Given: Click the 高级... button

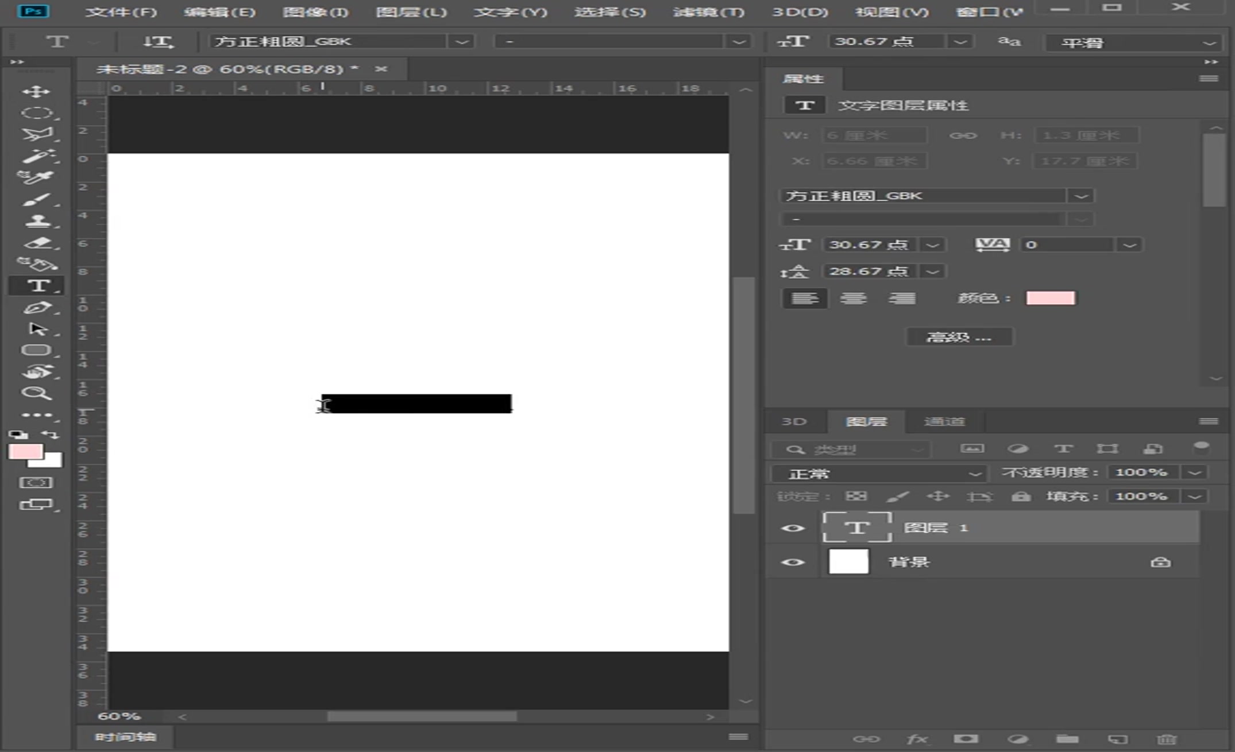Looking at the screenshot, I should [959, 337].
